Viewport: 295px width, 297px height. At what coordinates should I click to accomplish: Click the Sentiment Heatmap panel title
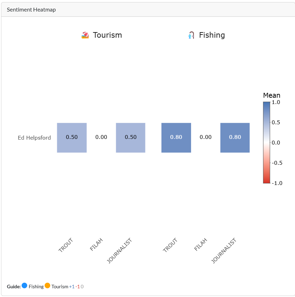tap(31, 10)
